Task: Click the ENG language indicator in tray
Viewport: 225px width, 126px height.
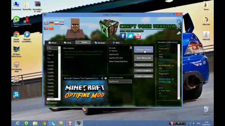Action: 198,123
